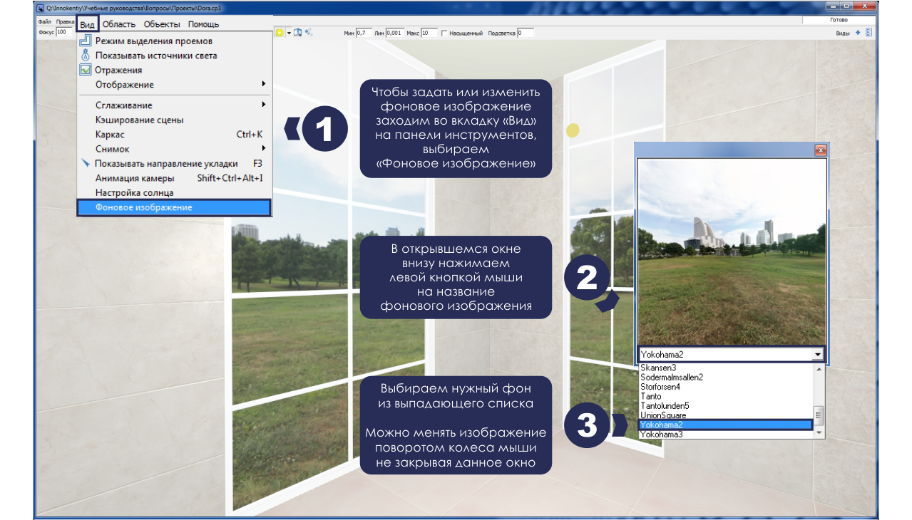Click scroll-up arrow of background list
This screenshot has width=912, height=520.
click(819, 369)
